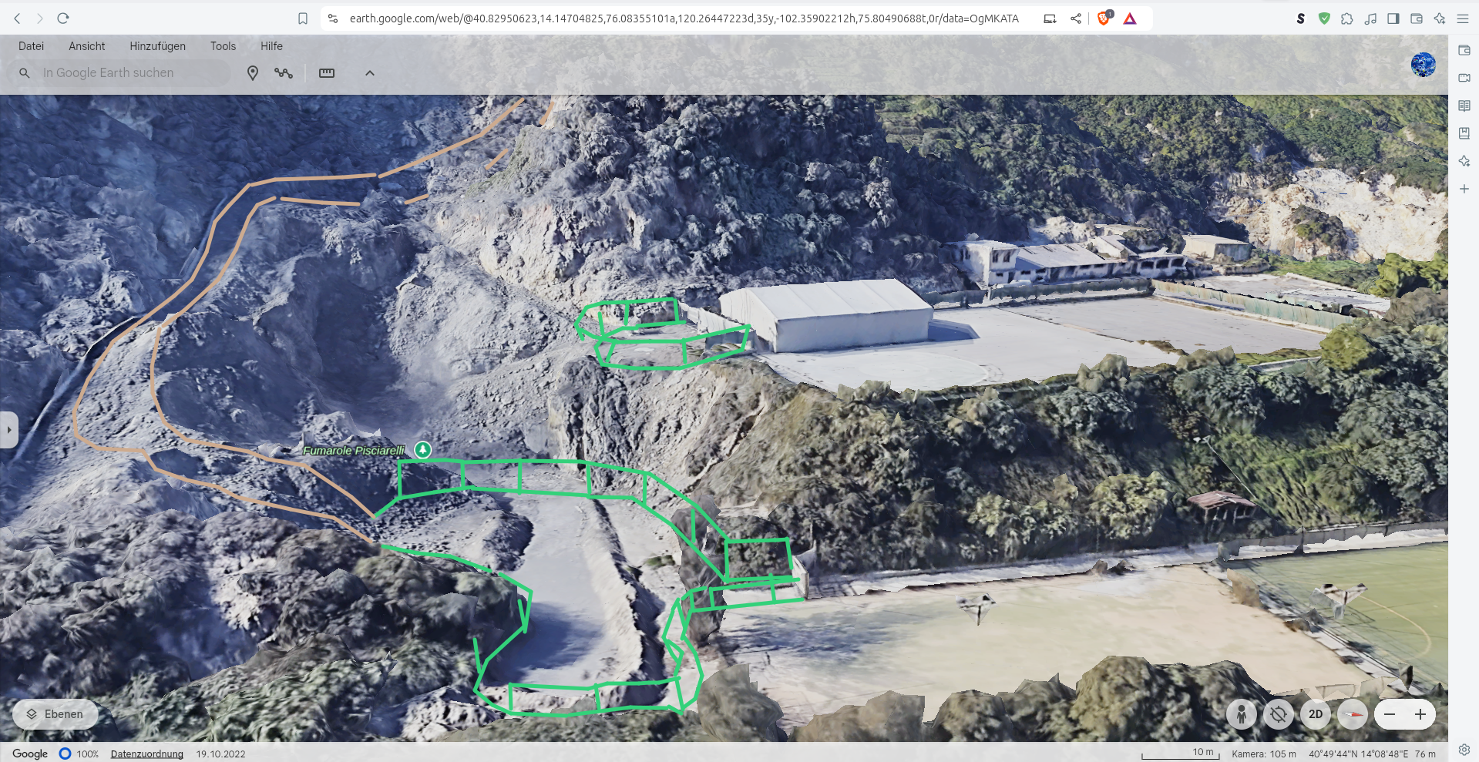The width and height of the screenshot is (1479, 762).
Task: Open the Brave Rewards triangle icon
Action: 1130,18
